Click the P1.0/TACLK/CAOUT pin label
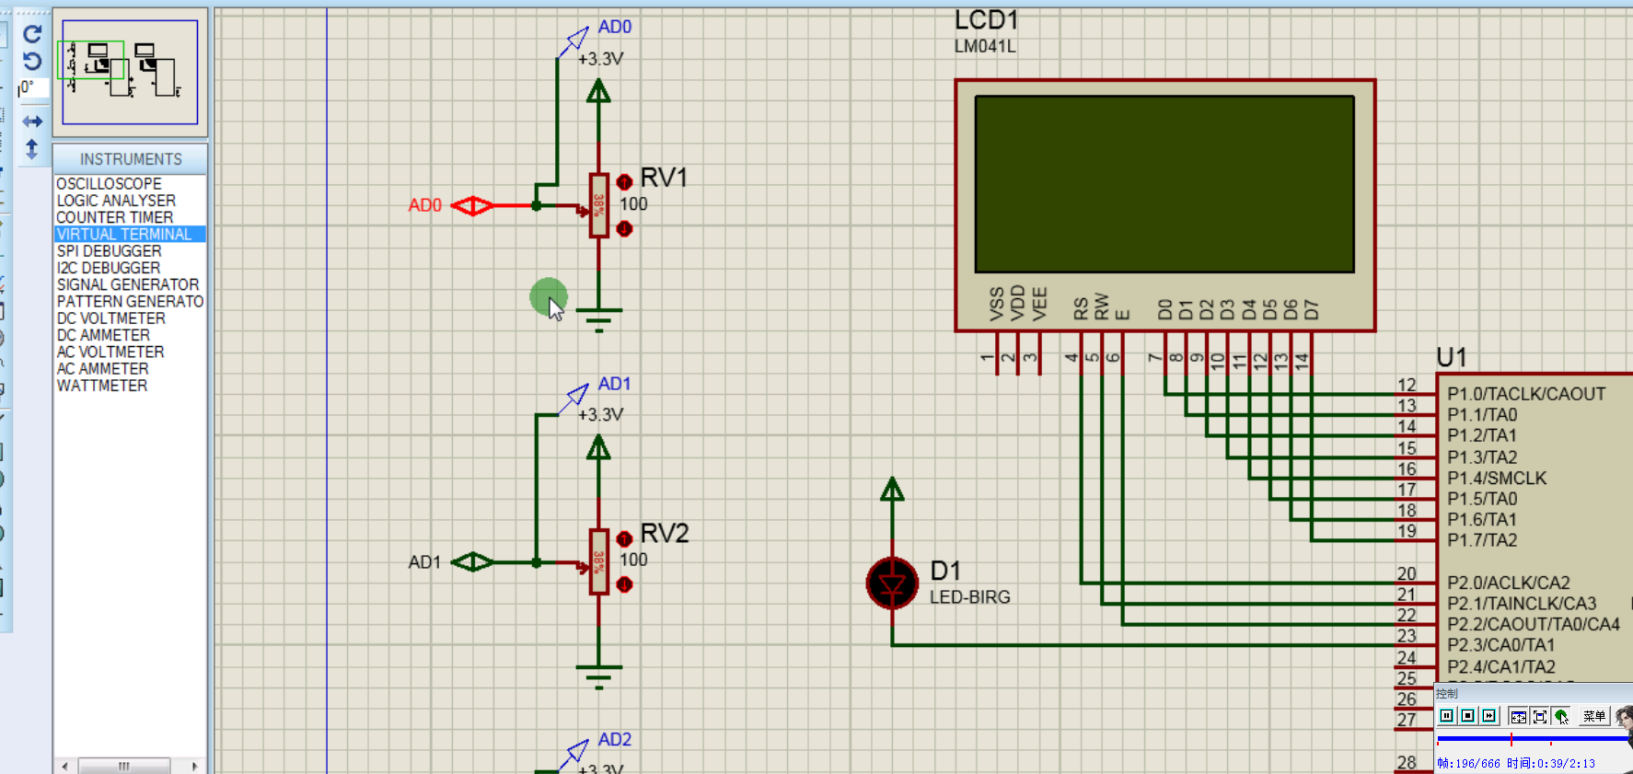1633x774 pixels. (1526, 394)
